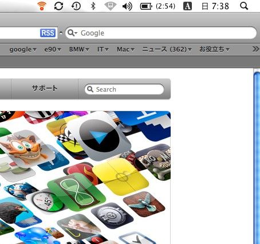
Task: Click the sync arrows menu bar icon
Action: click(58, 6)
